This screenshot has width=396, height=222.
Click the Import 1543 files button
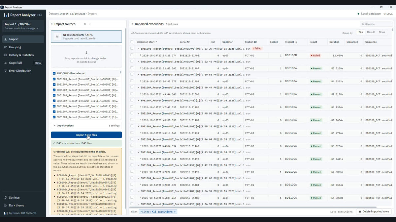tap(86, 135)
